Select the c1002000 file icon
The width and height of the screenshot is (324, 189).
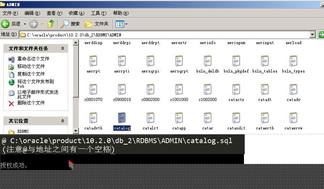(x=207, y=90)
